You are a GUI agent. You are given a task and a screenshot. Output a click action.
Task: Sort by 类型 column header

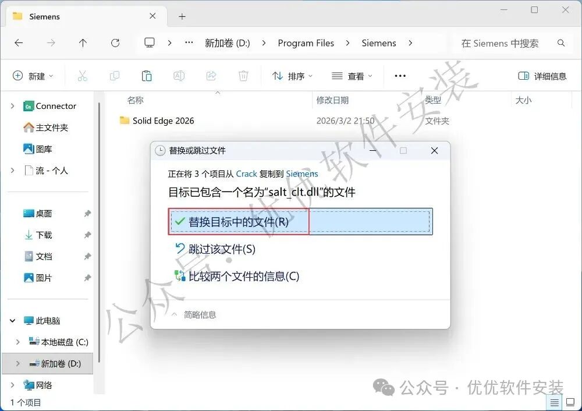tap(433, 100)
